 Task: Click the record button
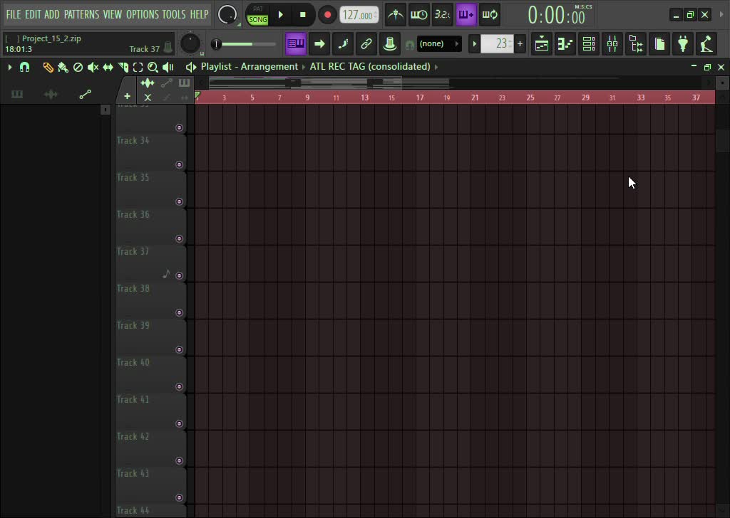(x=327, y=14)
